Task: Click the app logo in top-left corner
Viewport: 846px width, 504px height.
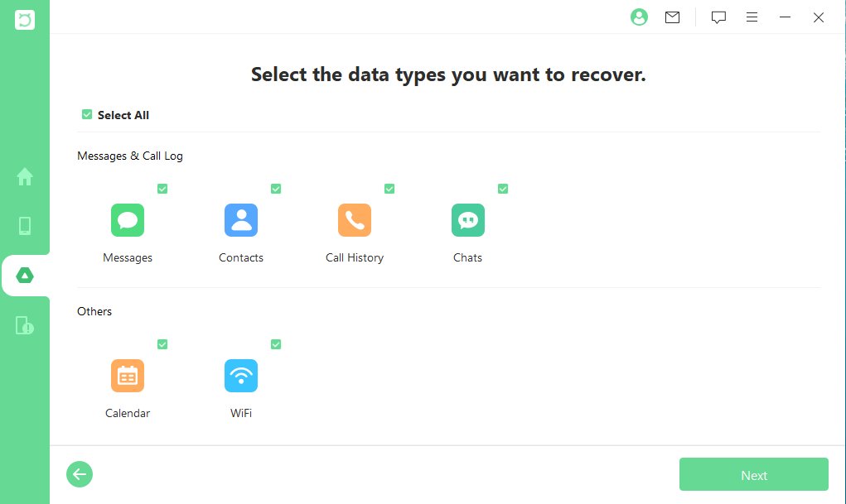Action: point(25,19)
